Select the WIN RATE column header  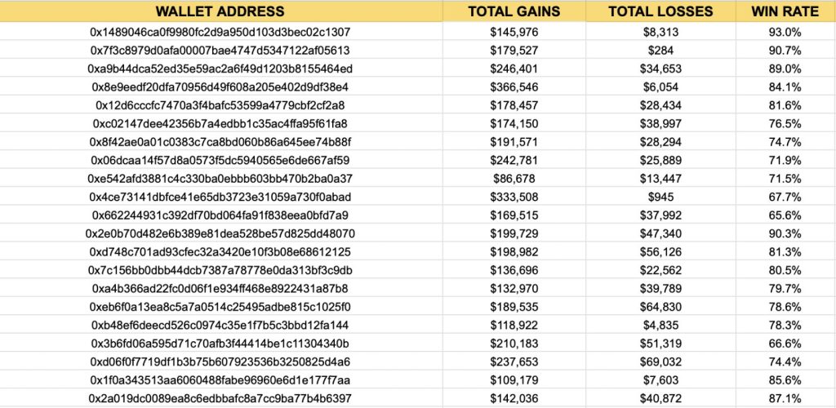point(785,11)
